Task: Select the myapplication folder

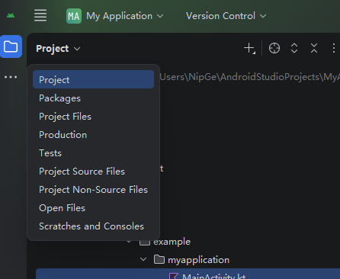Action: pos(191,260)
